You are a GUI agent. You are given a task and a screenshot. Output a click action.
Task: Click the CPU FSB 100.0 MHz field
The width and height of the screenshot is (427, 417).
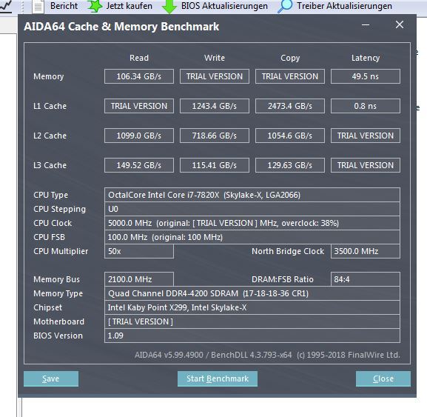pos(252,237)
